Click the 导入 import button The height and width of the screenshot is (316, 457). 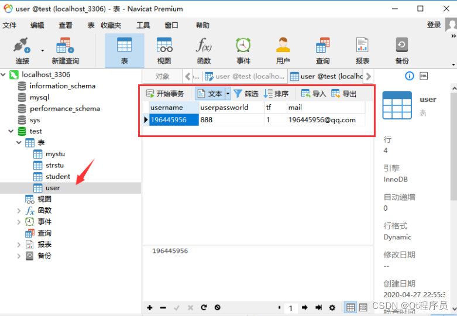[314, 94]
